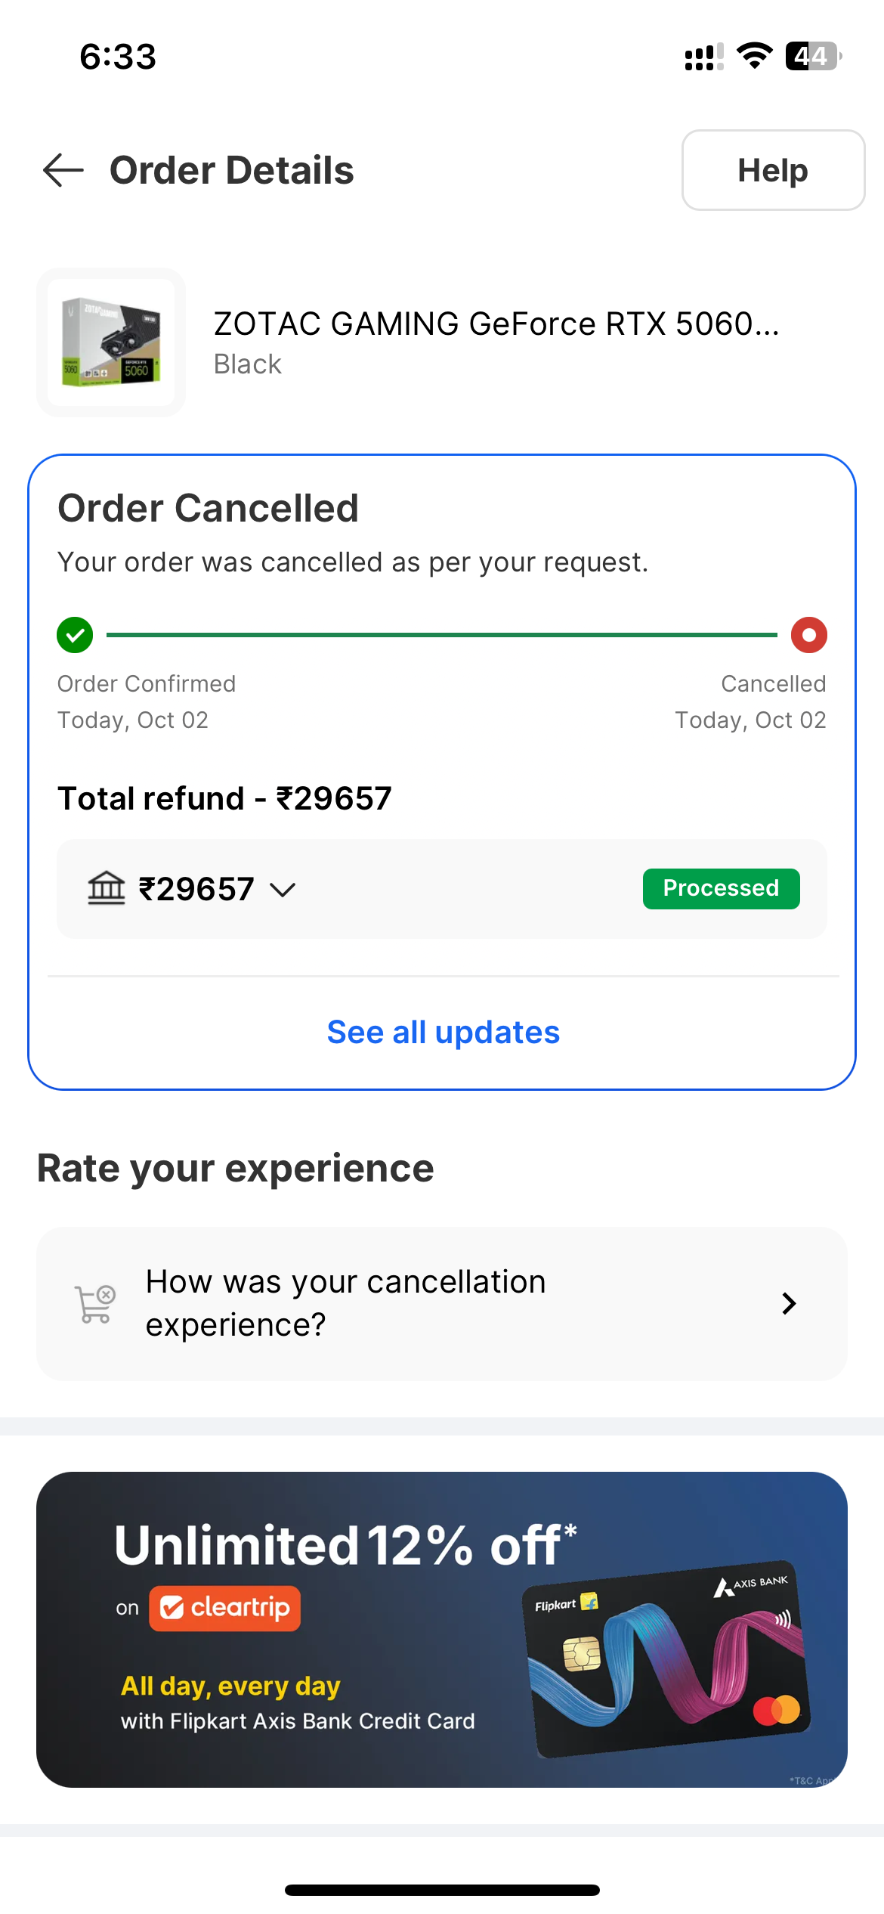Screen dimensions: 884x1914
Task: Tap the battery indicator in status bar
Action: pos(813,56)
